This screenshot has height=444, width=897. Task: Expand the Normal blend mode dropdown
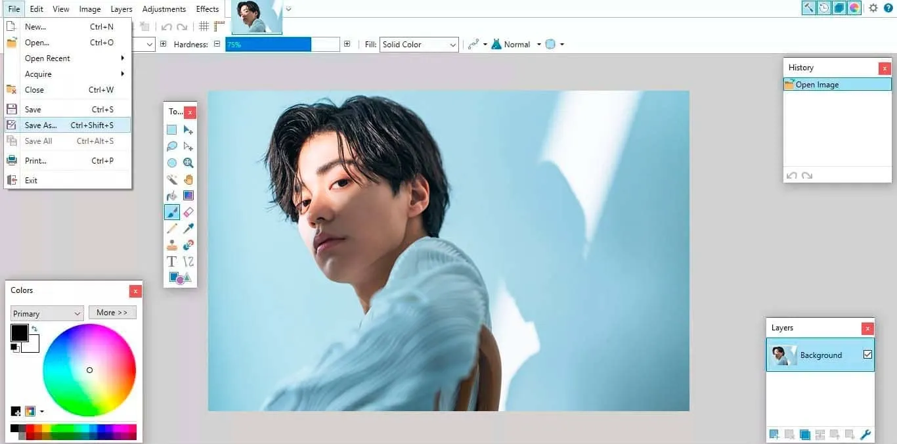538,45
